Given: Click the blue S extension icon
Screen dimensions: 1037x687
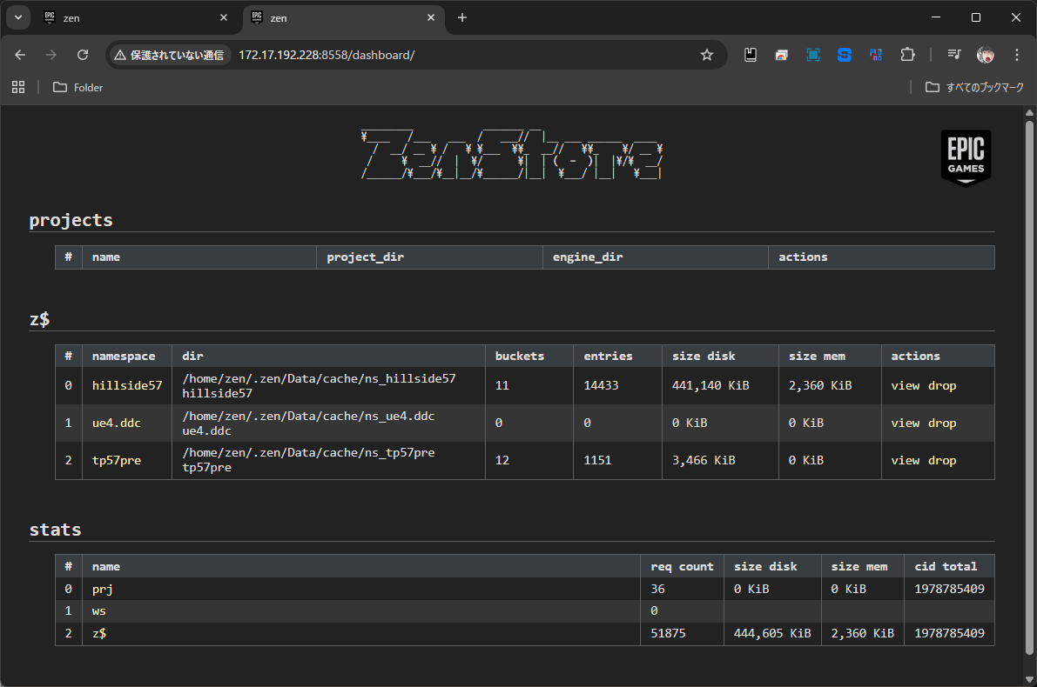Looking at the screenshot, I should point(844,55).
